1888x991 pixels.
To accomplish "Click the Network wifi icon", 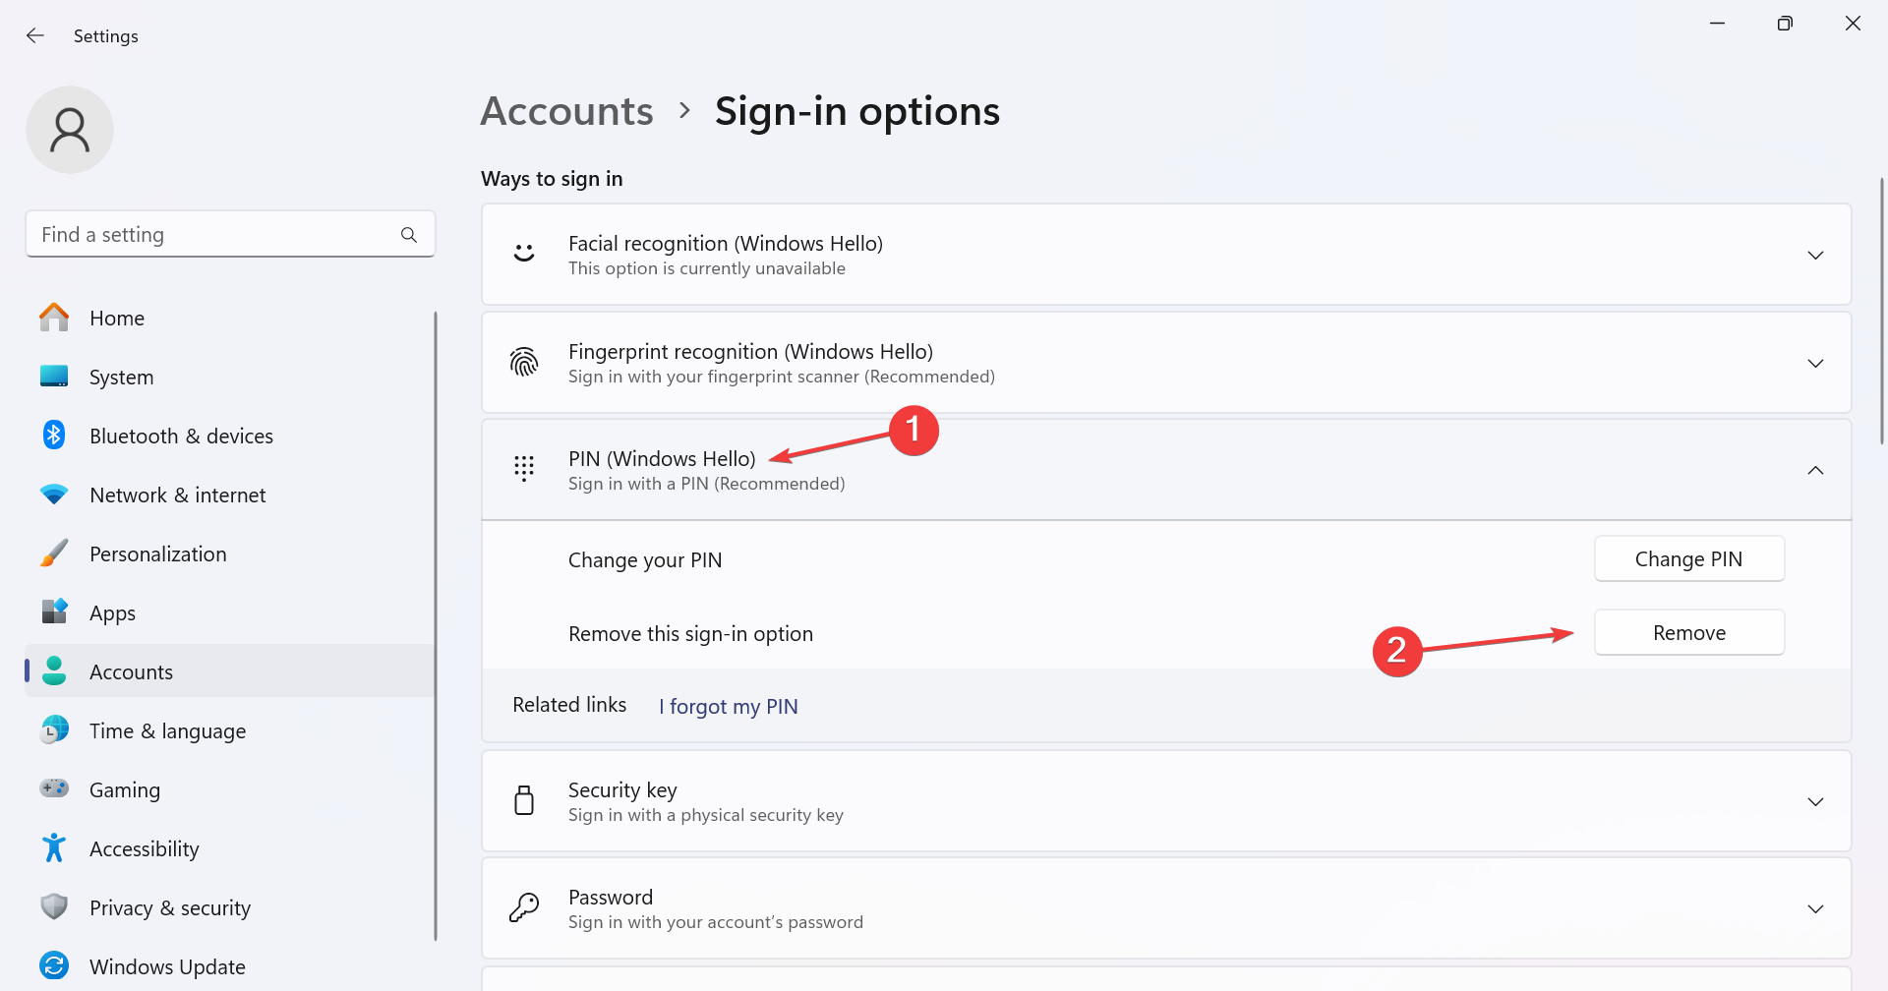I will (54, 495).
